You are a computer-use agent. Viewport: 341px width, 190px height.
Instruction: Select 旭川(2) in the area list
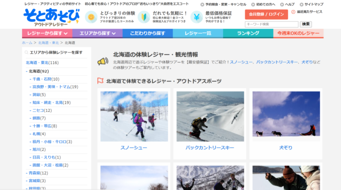coord(39,149)
